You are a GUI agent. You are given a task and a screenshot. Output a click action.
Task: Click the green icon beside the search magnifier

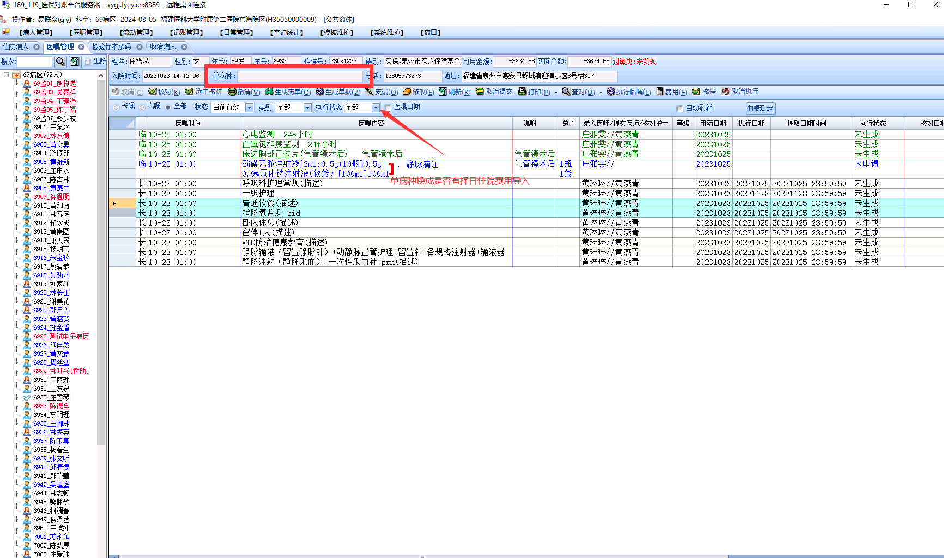(x=75, y=62)
